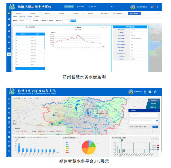Switch to the 雨情信息 tab
The height and width of the screenshot is (168, 171).
(18, 13)
